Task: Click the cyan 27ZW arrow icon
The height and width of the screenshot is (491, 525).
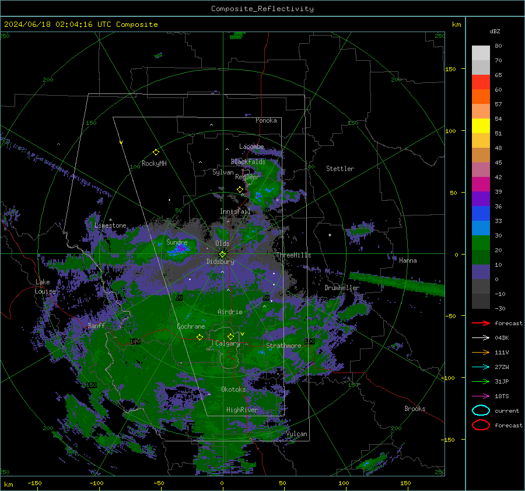Action: pyautogui.click(x=481, y=367)
